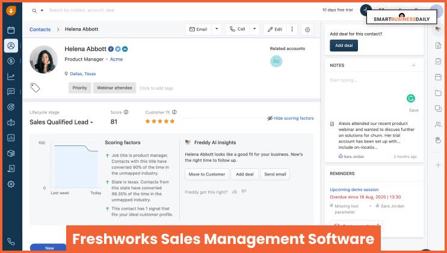This screenshot has height=253, width=447.
Task: Select the Contacts icon in left sidebar
Action: 11,46
